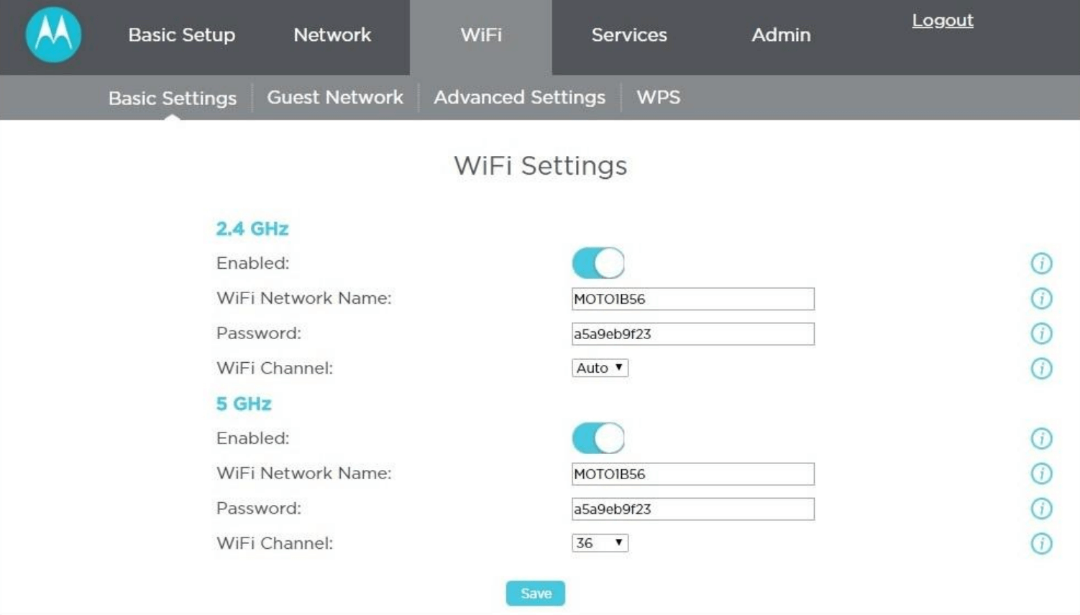
Task: Click the Motorola logo icon
Action: click(53, 34)
